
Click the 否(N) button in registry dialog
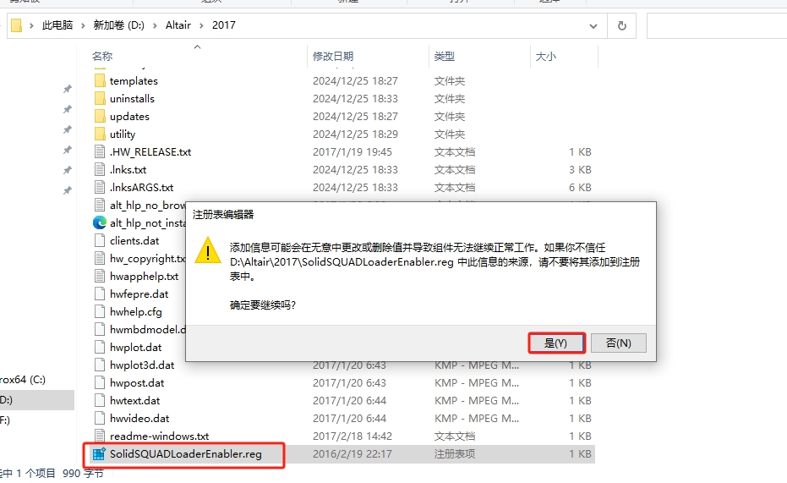point(619,343)
